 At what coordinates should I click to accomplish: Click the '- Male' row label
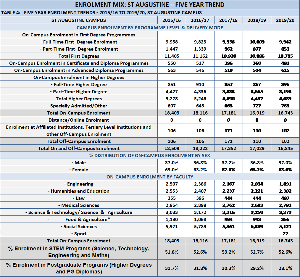point(79,162)
